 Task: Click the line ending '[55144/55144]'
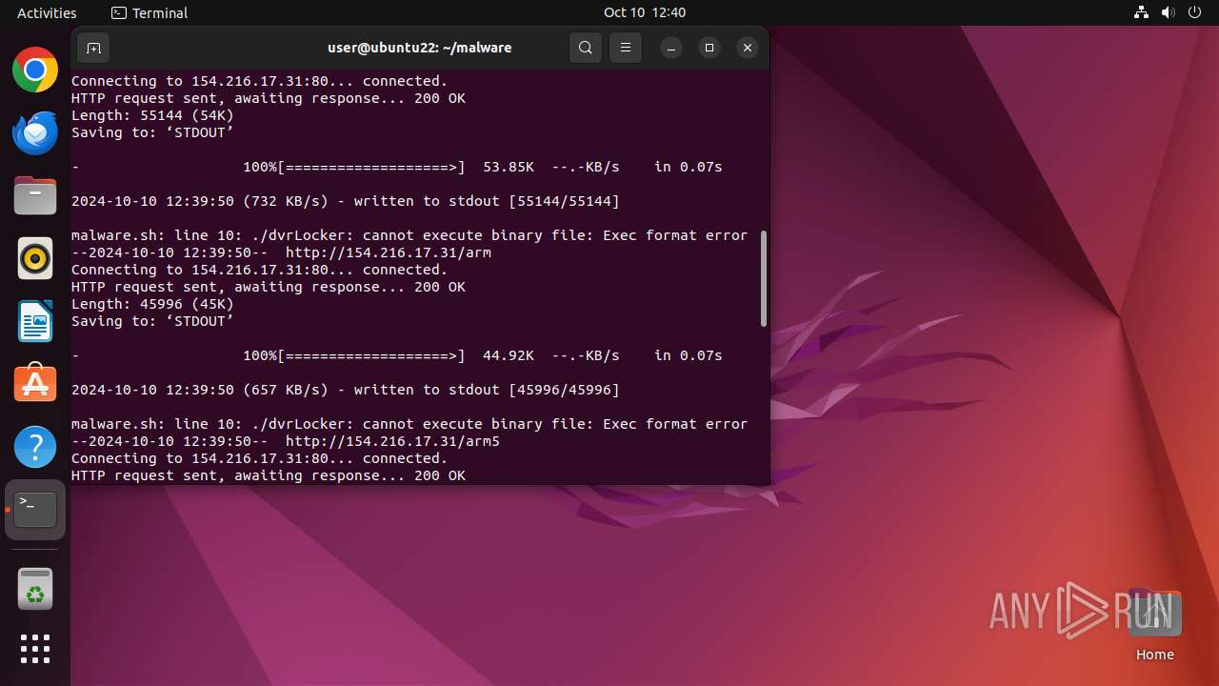pos(346,201)
